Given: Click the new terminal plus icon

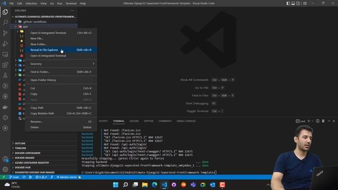Looking at the screenshot, I should coord(308,121).
